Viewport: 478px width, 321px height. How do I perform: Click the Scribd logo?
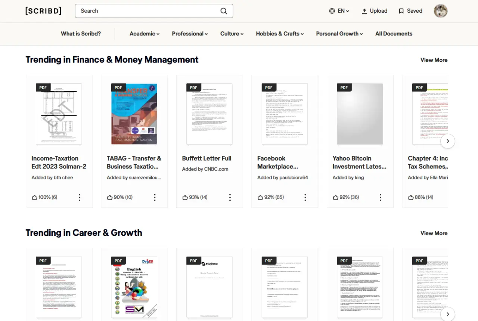coord(43,11)
